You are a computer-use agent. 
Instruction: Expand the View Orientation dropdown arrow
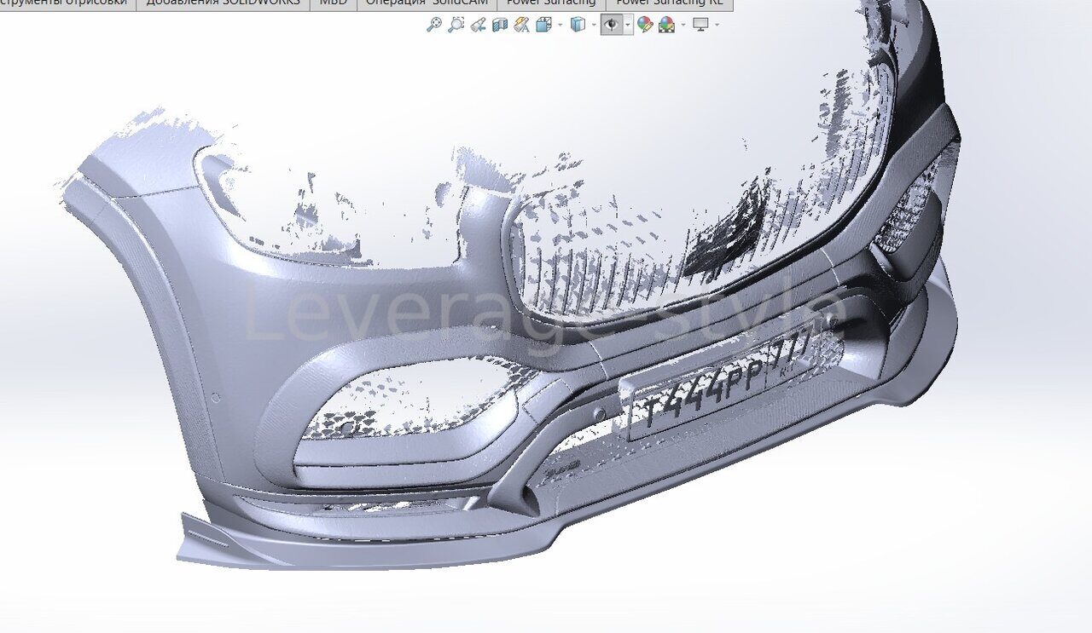560,25
